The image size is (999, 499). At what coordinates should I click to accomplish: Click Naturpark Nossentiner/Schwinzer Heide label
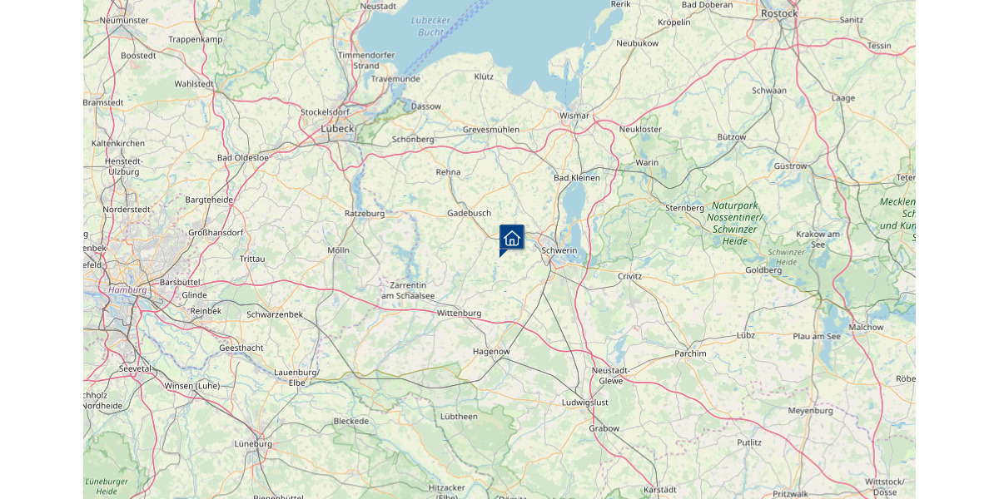click(735, 223)
